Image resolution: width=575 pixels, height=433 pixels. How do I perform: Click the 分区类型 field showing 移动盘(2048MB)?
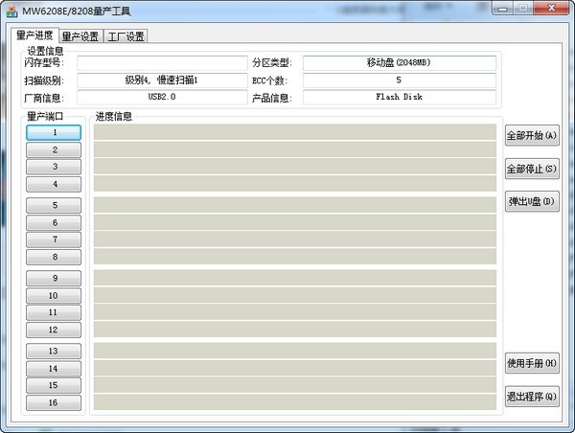click(x=399, y=63)
